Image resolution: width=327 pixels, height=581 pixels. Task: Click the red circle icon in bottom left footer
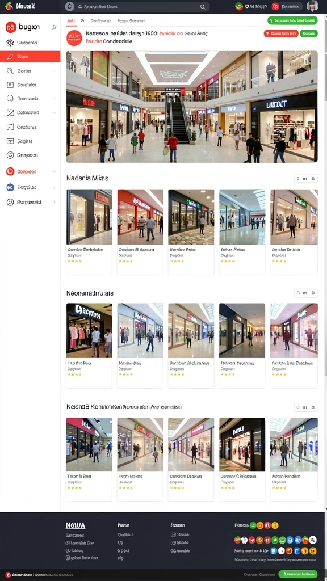[8, 575]
